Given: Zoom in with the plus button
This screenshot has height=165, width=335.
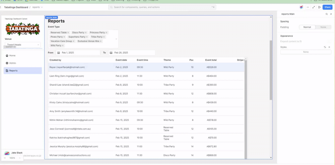Looking at the screenshot, I should 19,158.
